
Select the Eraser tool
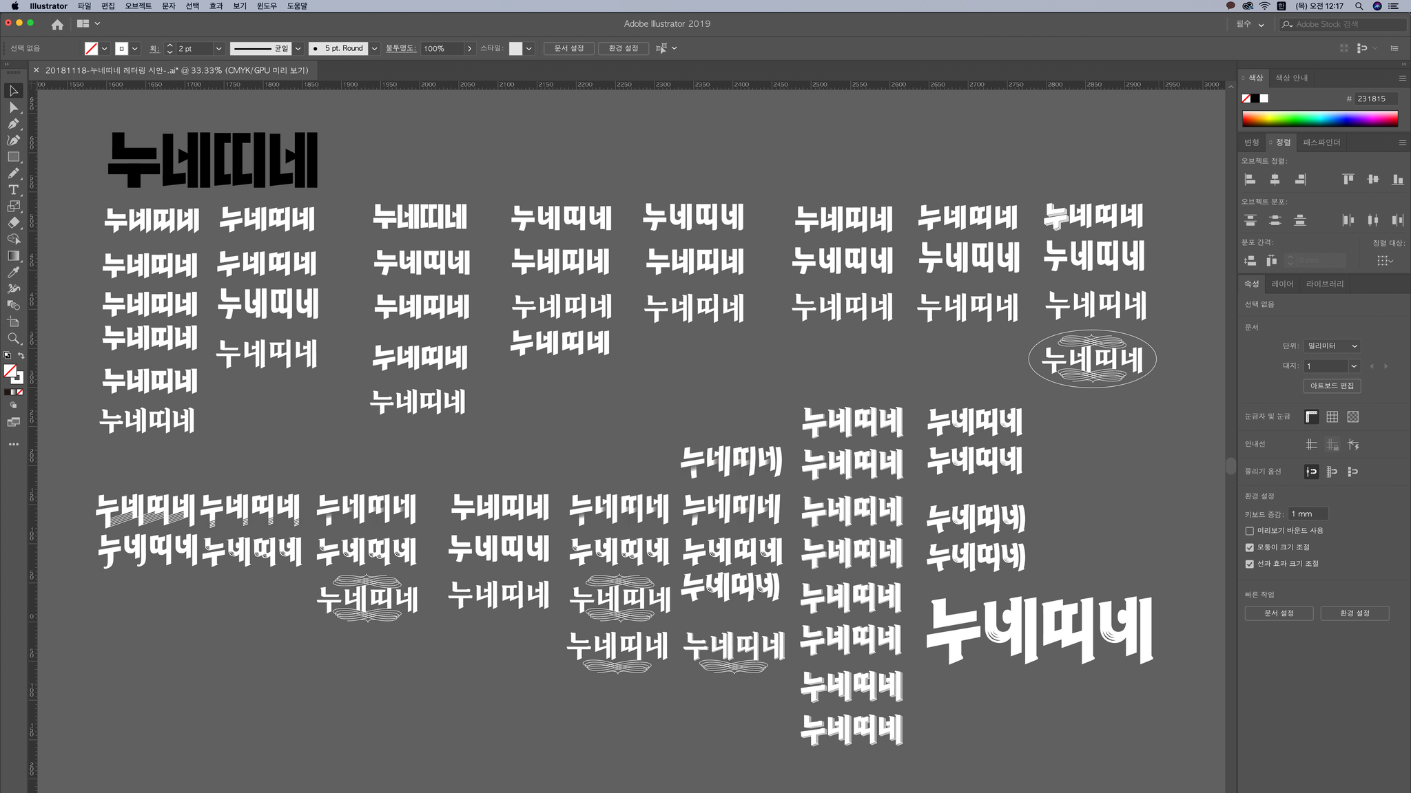pos(13,223)
